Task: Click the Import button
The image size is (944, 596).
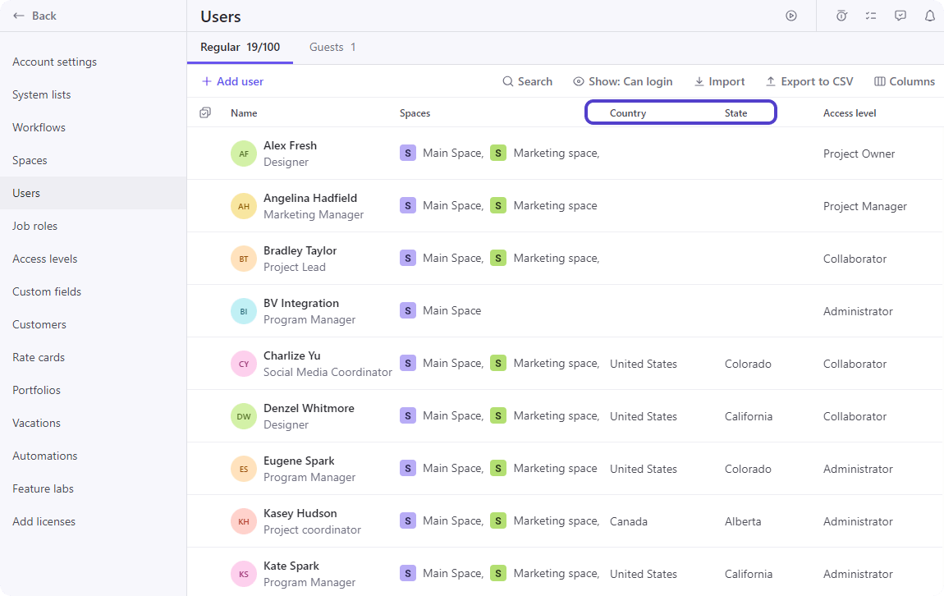Action: (720, 81)
